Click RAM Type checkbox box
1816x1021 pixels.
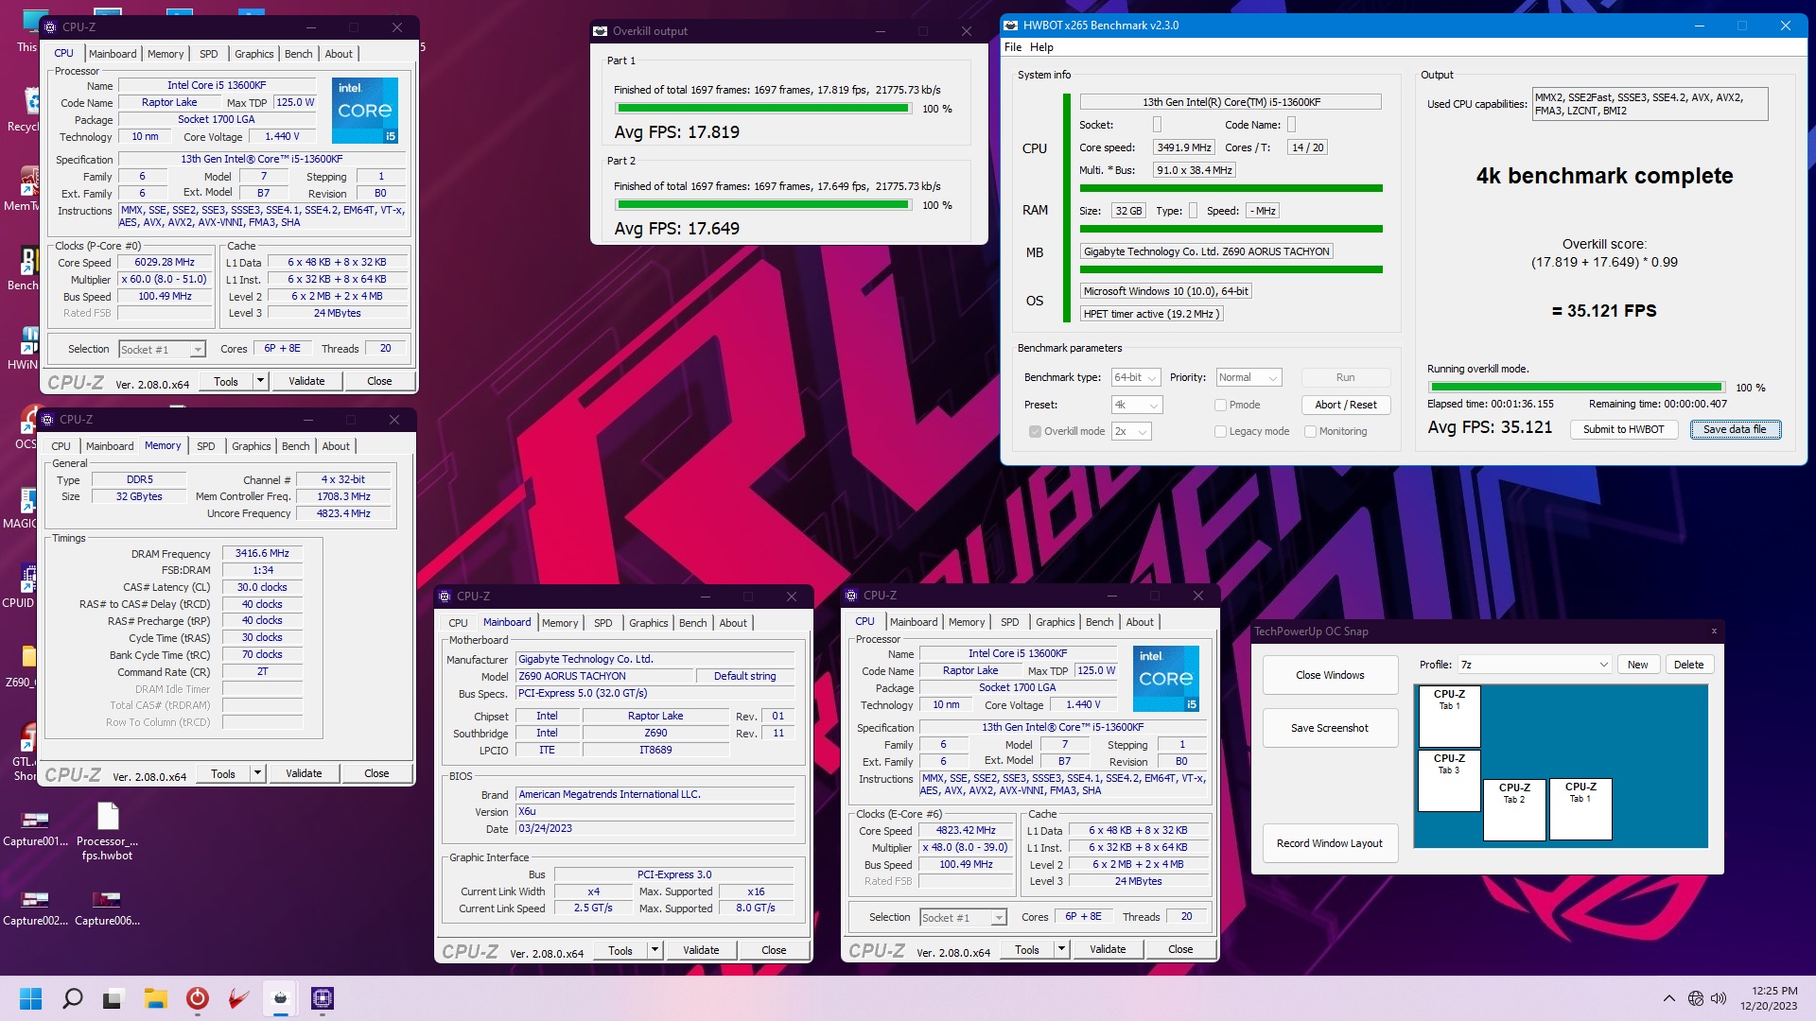pos(1193,211)
